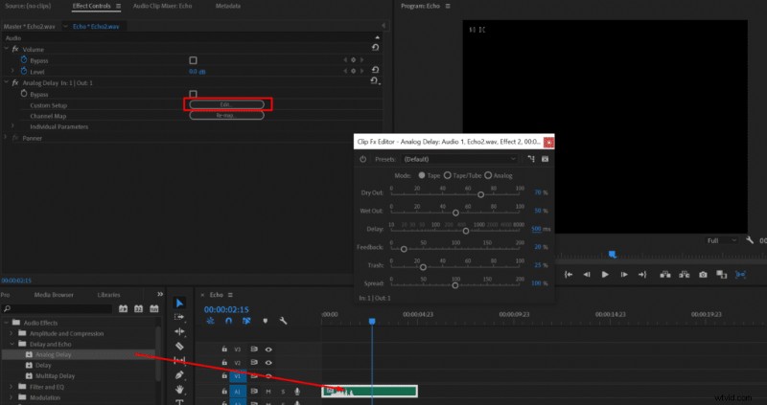Expand the Level parameter
Image resolution: width=767 pixels, height=405 pixels.
12,71
